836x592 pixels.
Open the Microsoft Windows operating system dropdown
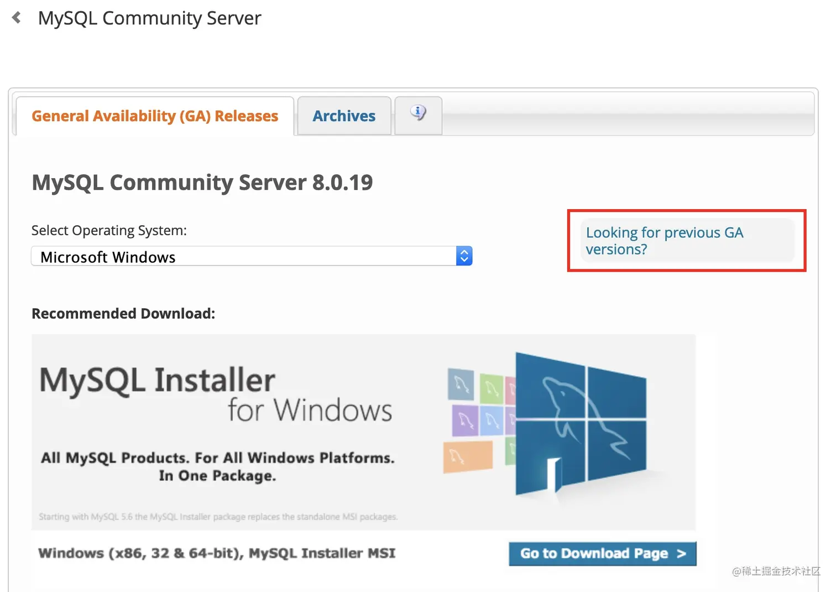[x=252, y=256]
